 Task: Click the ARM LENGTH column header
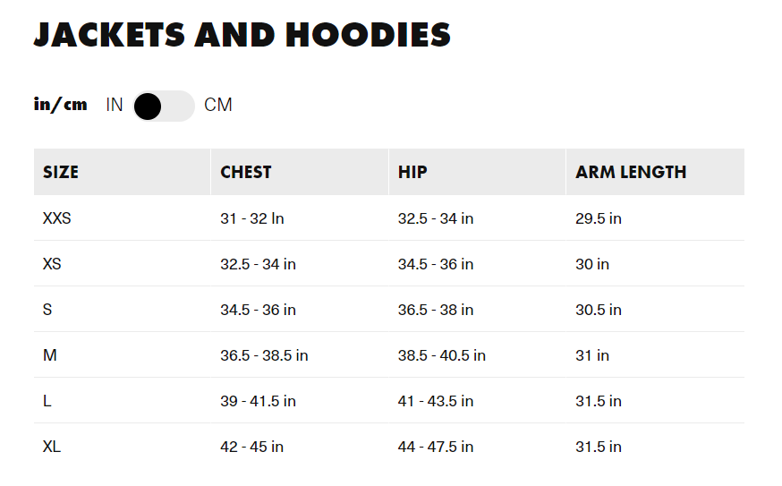tap(631, 172)
